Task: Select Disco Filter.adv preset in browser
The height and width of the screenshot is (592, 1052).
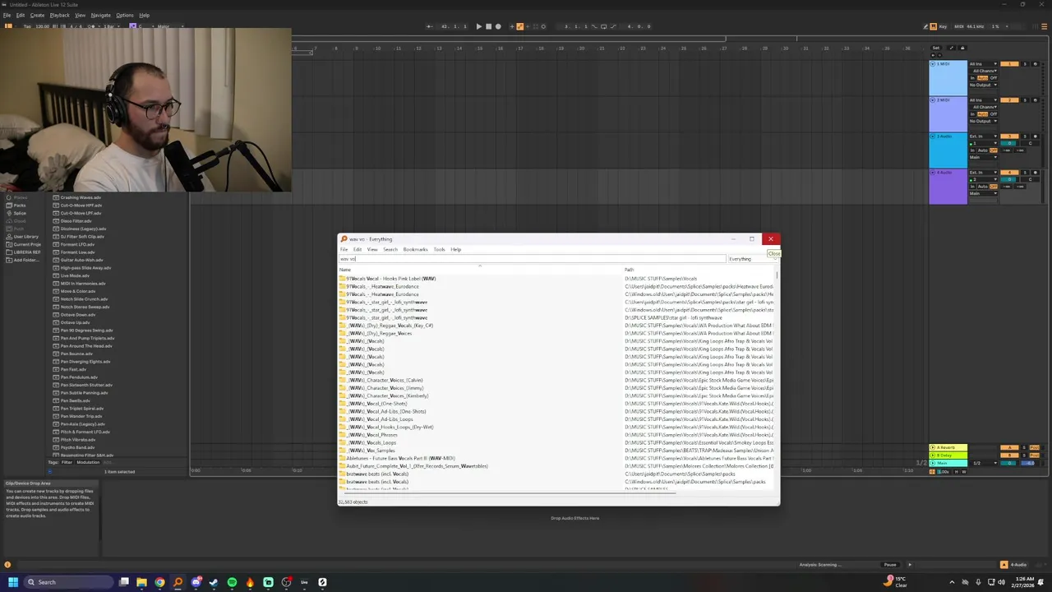Action: point(72,221)
